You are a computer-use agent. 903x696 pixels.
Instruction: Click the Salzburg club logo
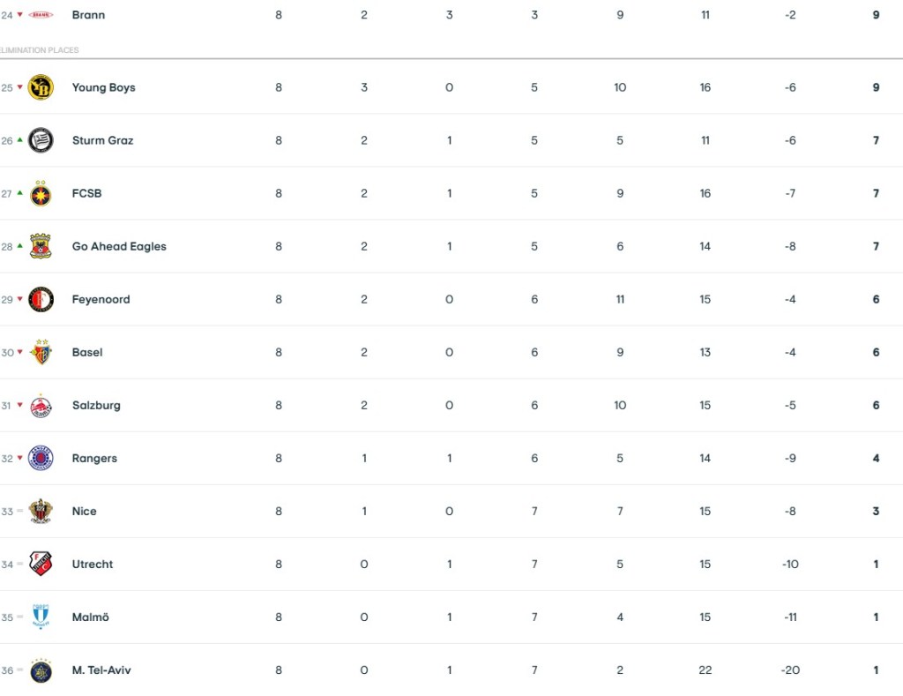click(x=41, y=405)
